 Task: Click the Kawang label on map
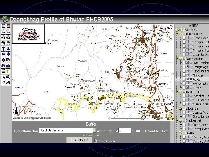(x=19, y=88)
